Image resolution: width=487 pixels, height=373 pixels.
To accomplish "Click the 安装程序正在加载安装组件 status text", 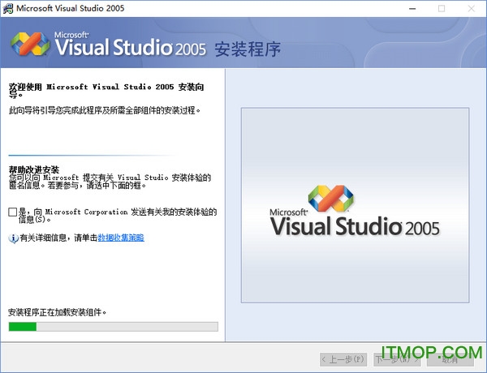I will pos(58,311).
